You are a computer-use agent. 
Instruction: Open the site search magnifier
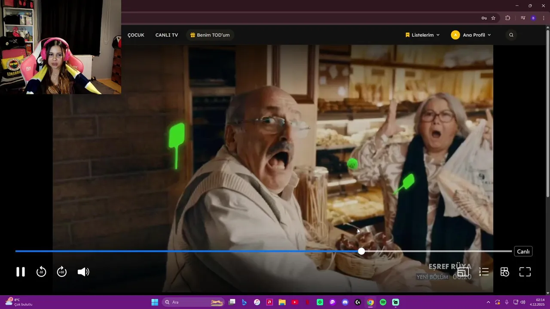coord(511,35)
